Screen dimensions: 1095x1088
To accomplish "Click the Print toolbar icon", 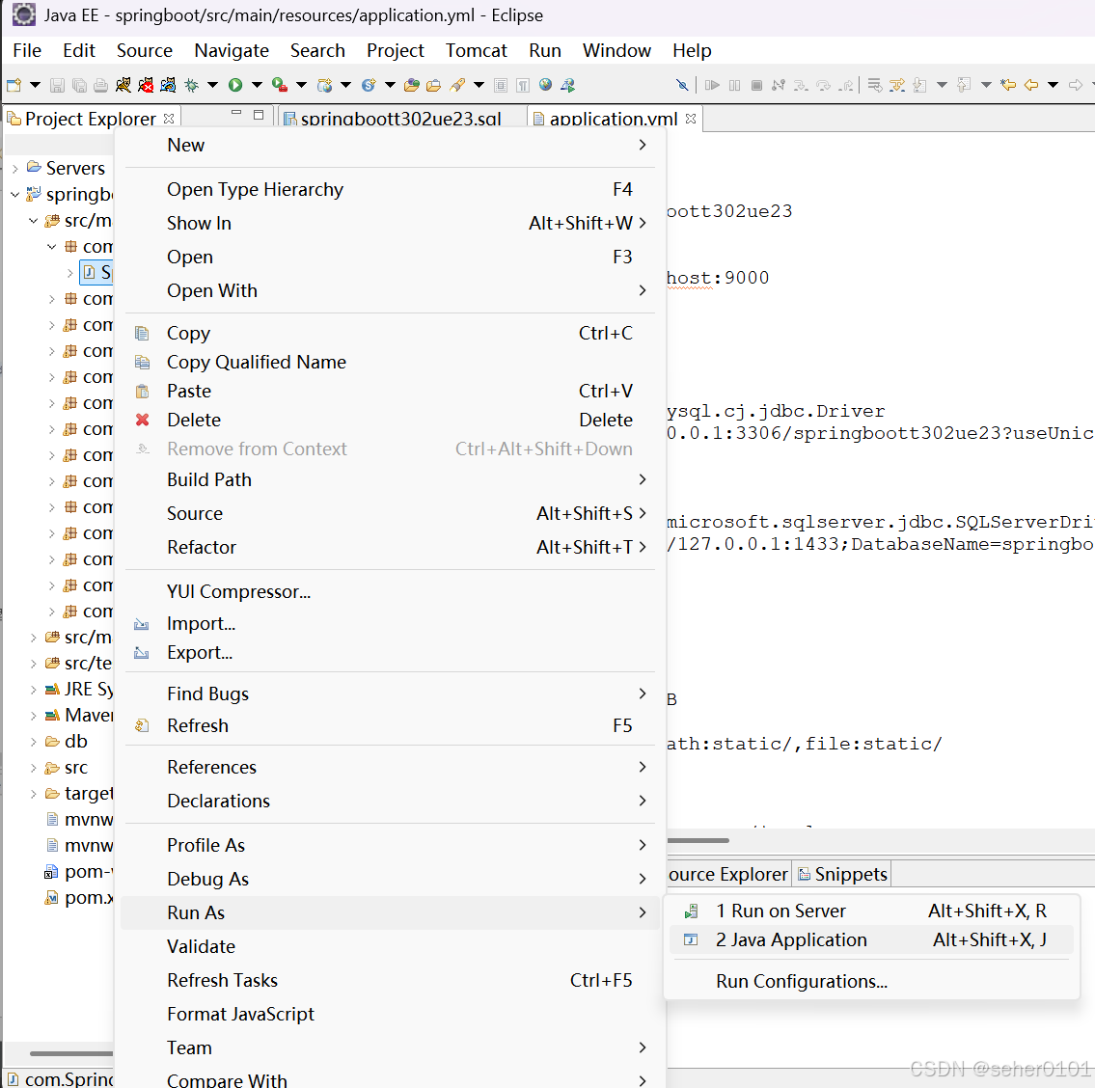I will tap(99, 87).
